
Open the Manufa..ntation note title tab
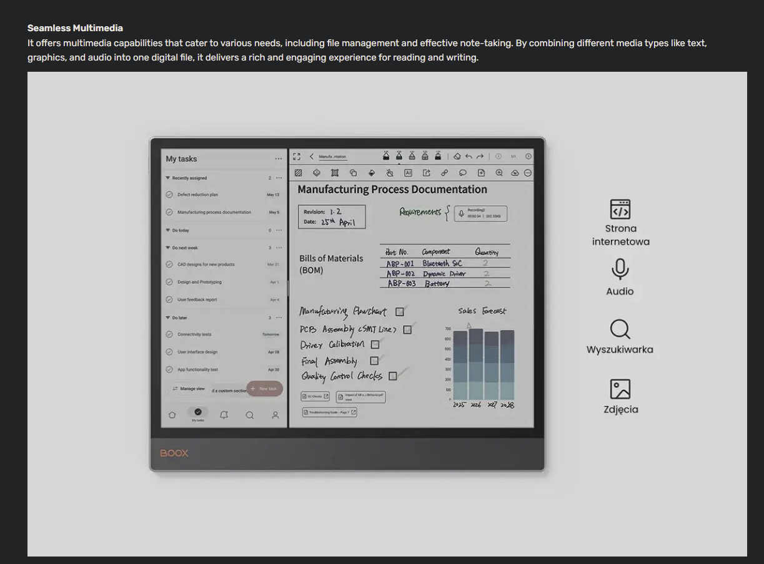[332, 157]
